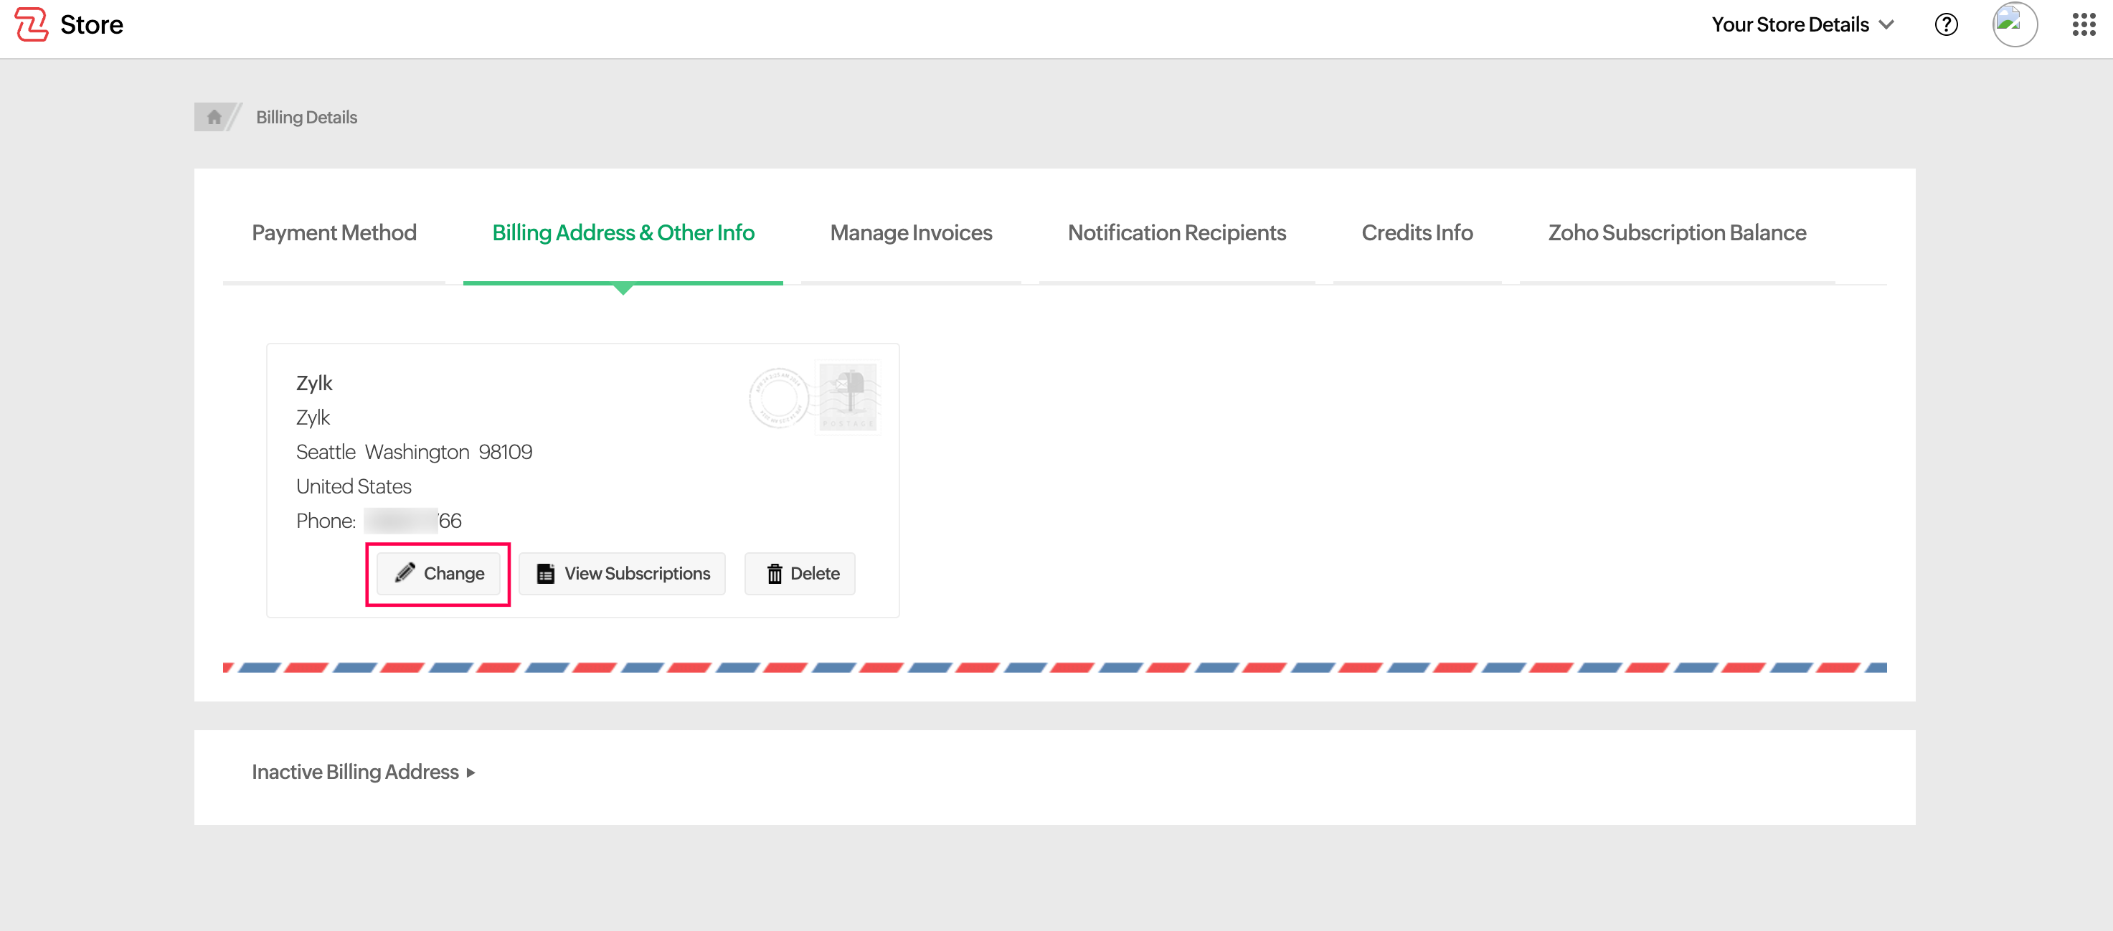This screenshot has height=931, width=2113.
Task: Click the Change button for the Zylk address
Action: 439,573
